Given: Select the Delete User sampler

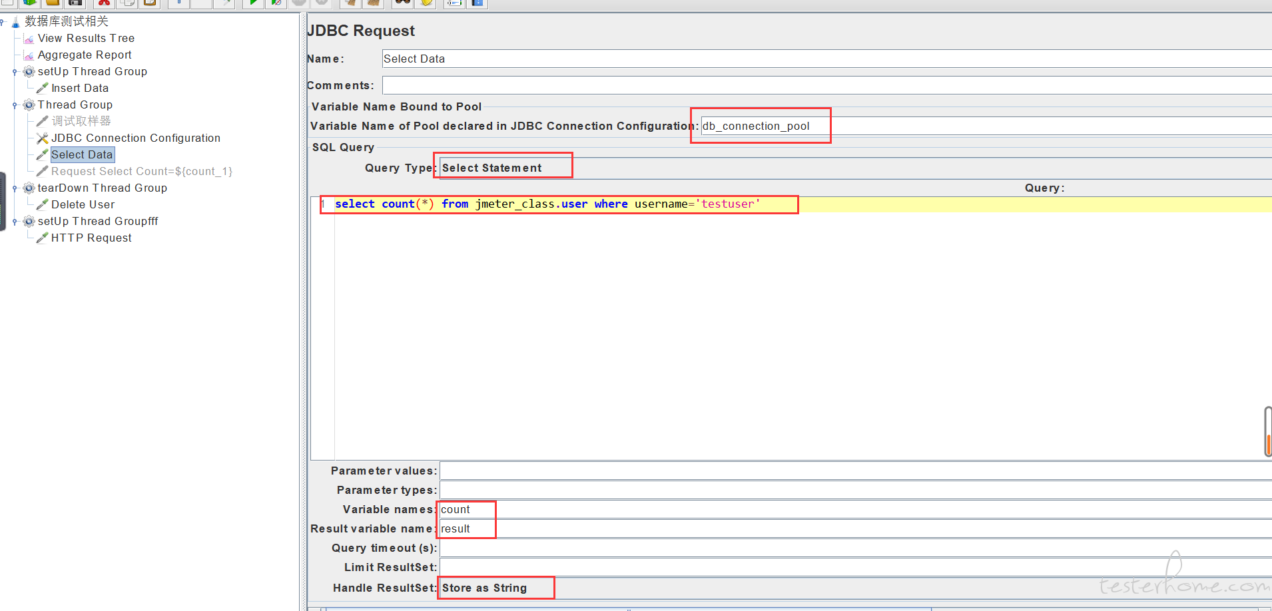Looking at the screenshot, I should click(83, 204).
